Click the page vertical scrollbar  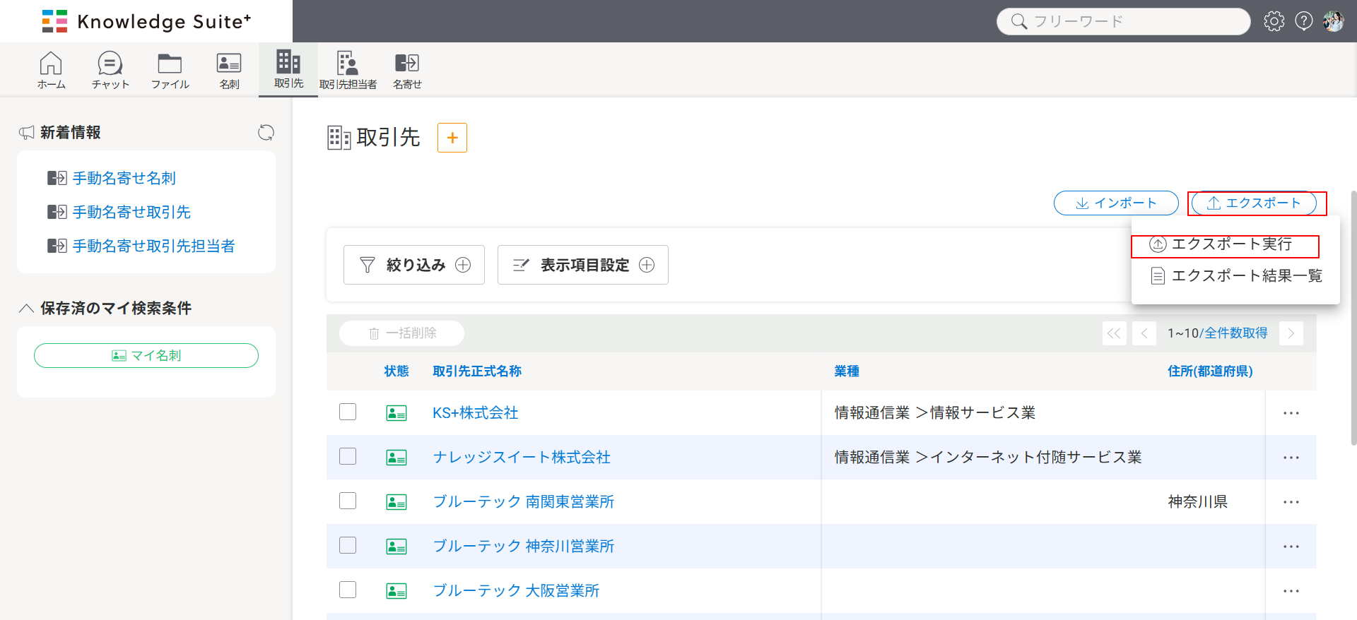click(x=1353, y=318)
